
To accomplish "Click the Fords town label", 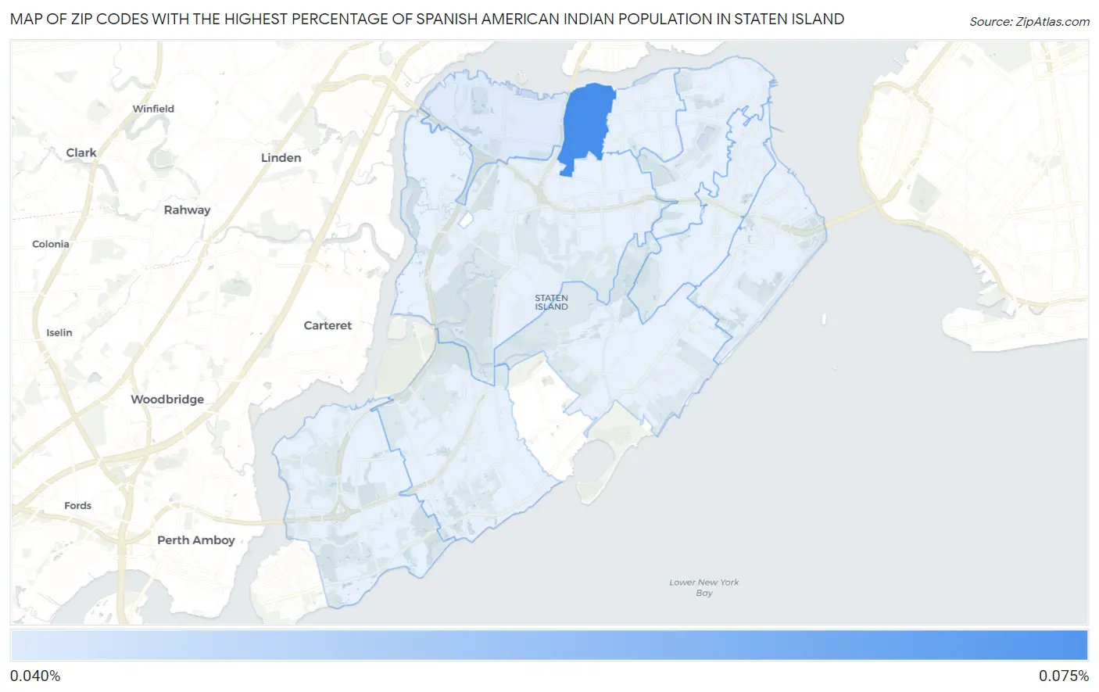I will (78, 506).
